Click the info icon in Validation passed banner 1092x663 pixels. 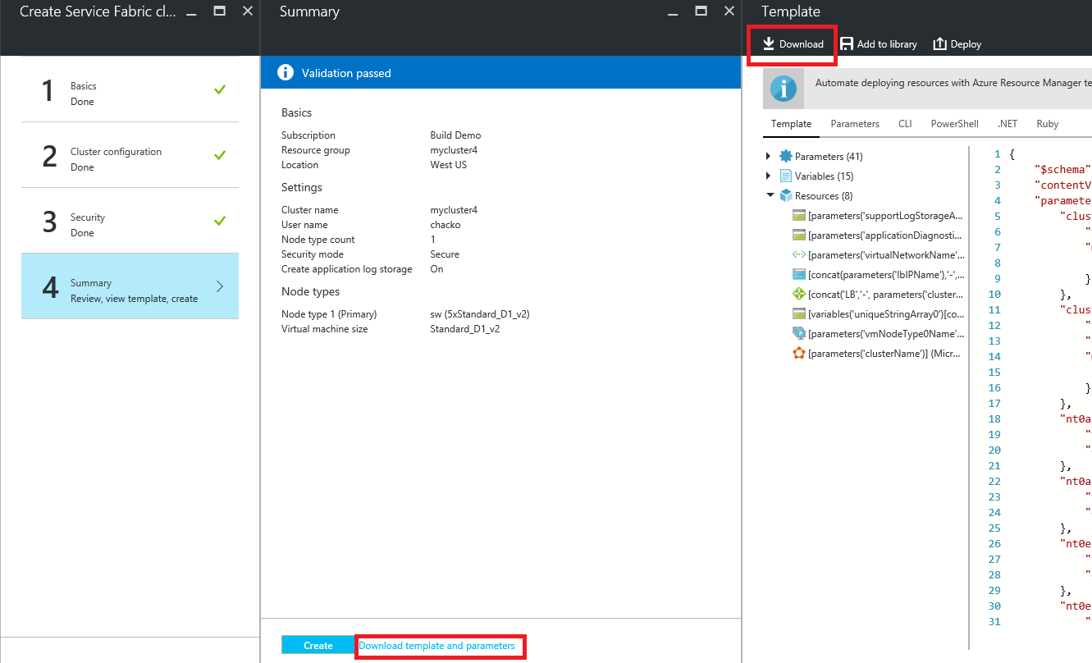tap(286, 73)
